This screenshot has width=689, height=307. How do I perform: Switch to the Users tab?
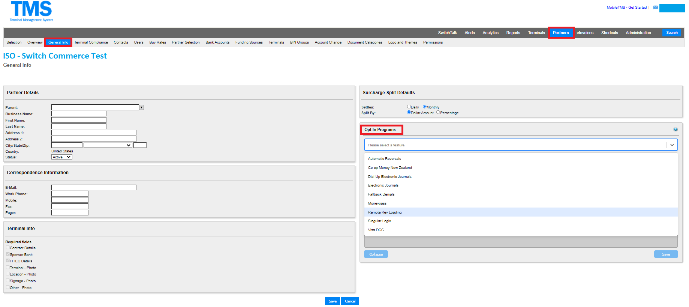pyautogui.click(x=139, y=42)
